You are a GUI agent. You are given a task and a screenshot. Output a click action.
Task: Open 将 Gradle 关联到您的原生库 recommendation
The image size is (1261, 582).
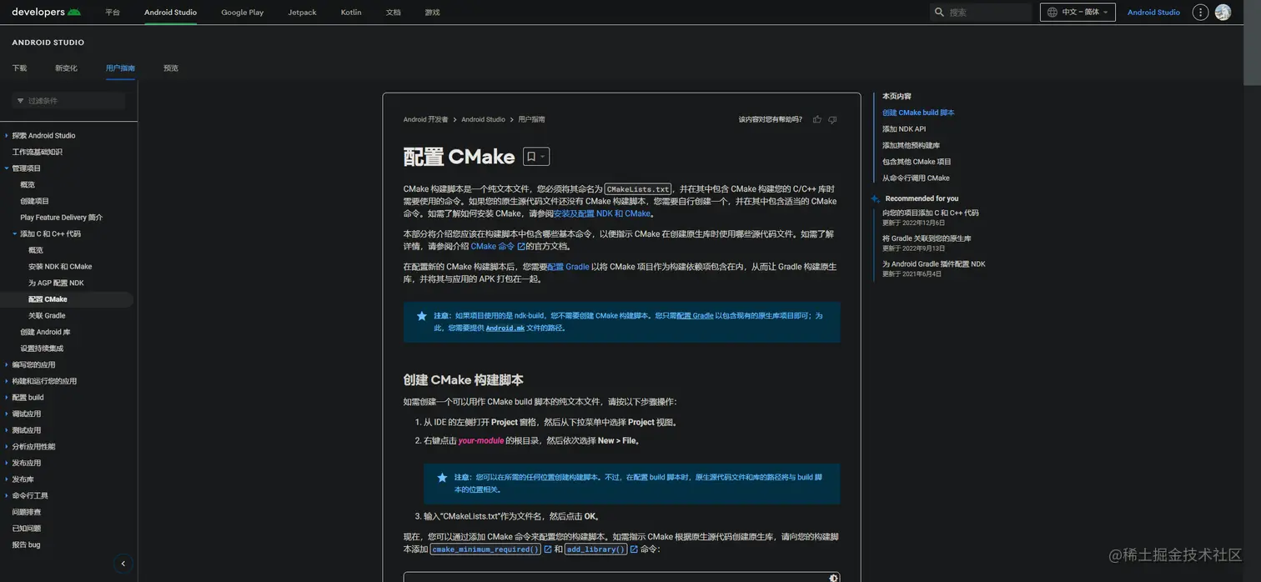coord(927,238)
